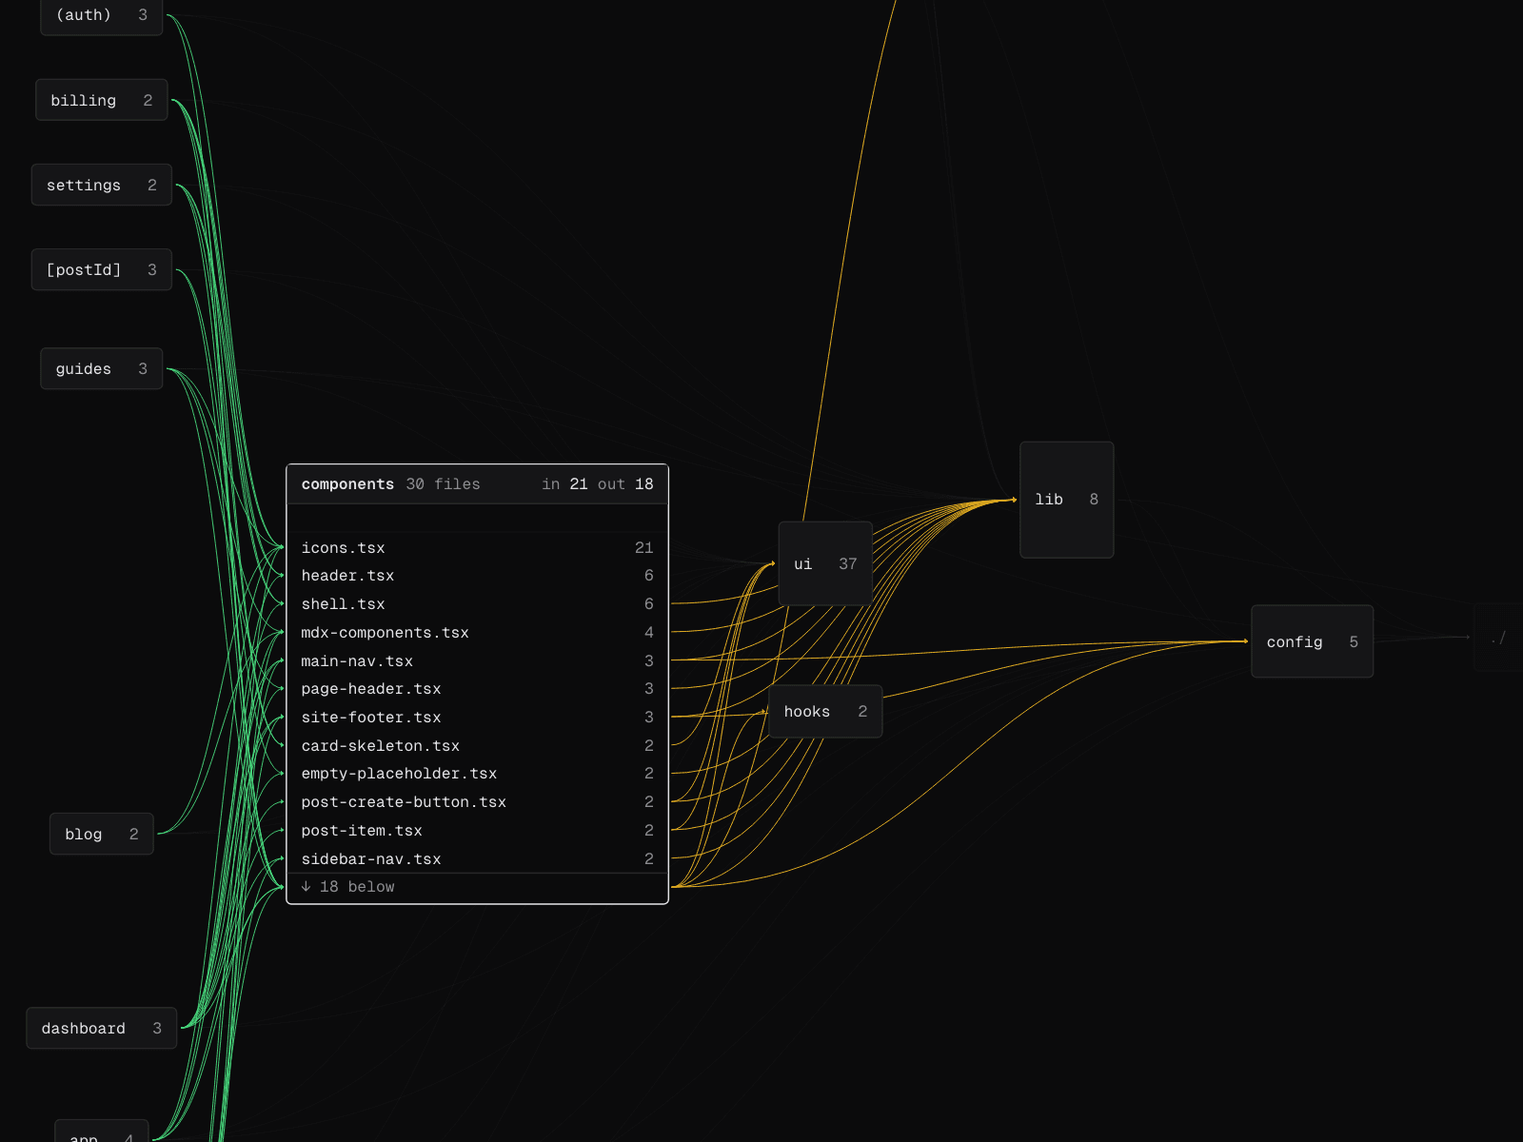Select card-skeleton.tsx file row
The width and height of the screenshot is (1523, 1142).
[477, 745]
